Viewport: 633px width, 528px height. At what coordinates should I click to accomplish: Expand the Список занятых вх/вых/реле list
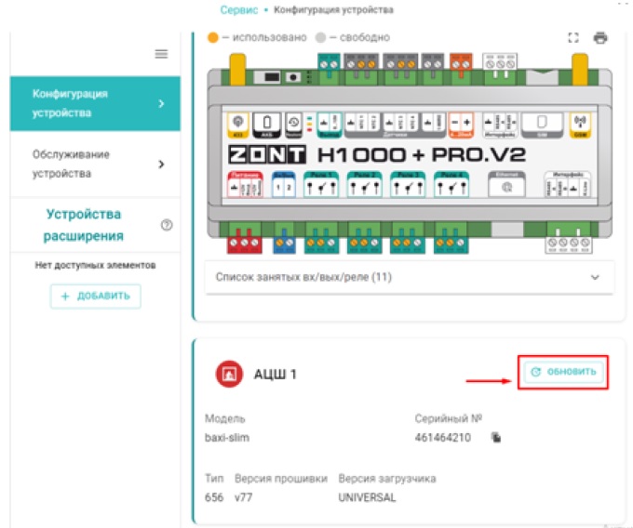(x=596, y=277)
